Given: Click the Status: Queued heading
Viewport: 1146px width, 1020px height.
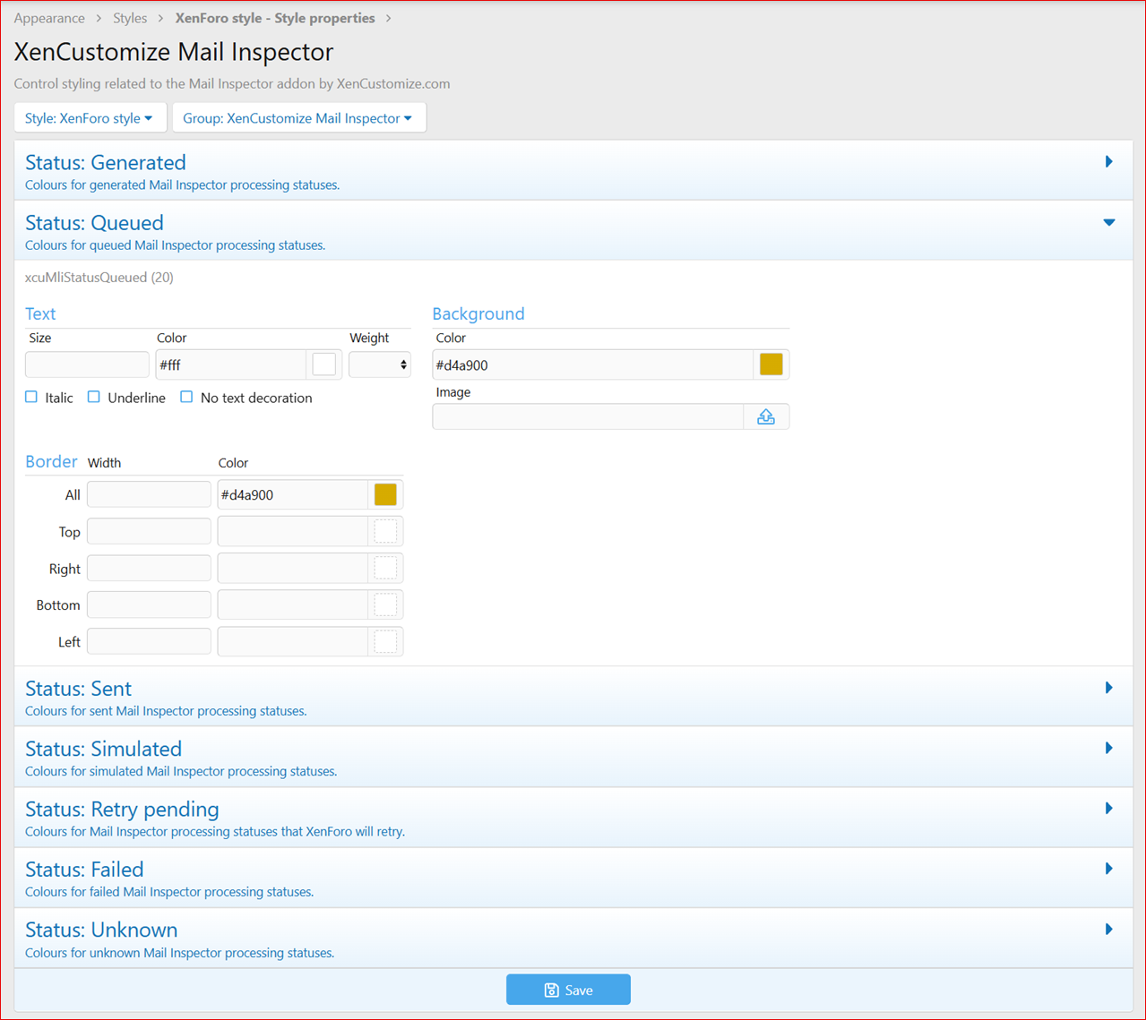Looking at the screenshot, I should pos(94,222).
